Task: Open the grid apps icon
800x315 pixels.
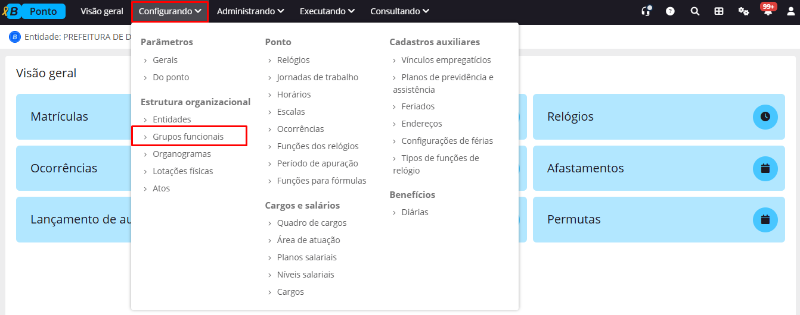Action: pos(719,11)
